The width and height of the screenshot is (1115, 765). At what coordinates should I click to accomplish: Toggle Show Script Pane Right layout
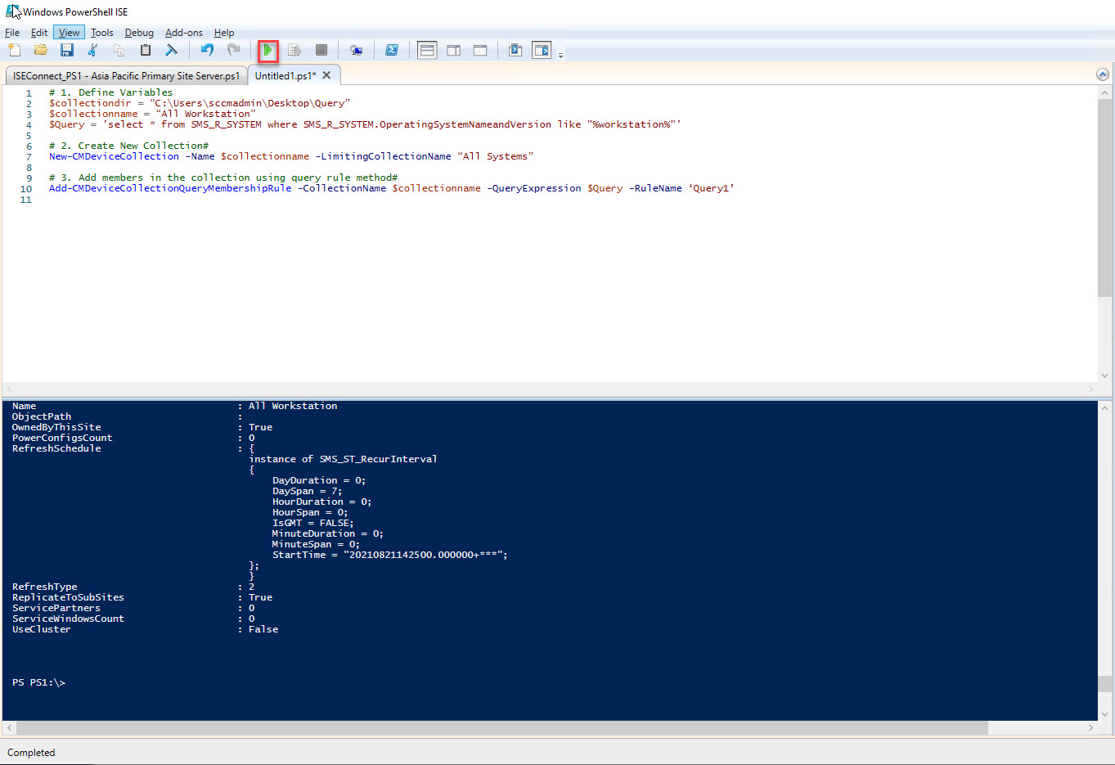[453, 51]
